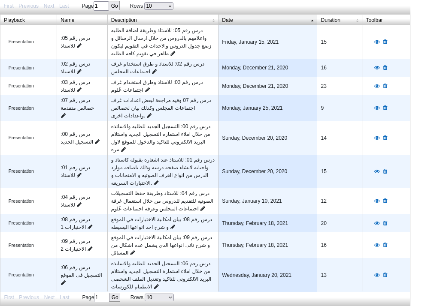Toggle visibility eye for lesson 06 recording

[377, 275]
